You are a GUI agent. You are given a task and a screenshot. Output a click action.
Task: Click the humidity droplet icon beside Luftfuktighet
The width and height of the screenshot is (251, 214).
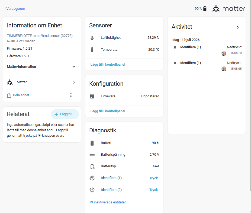[92, 38]
